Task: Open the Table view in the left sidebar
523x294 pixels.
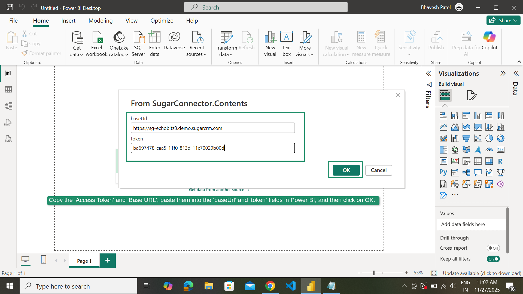Action: point(8,89)
